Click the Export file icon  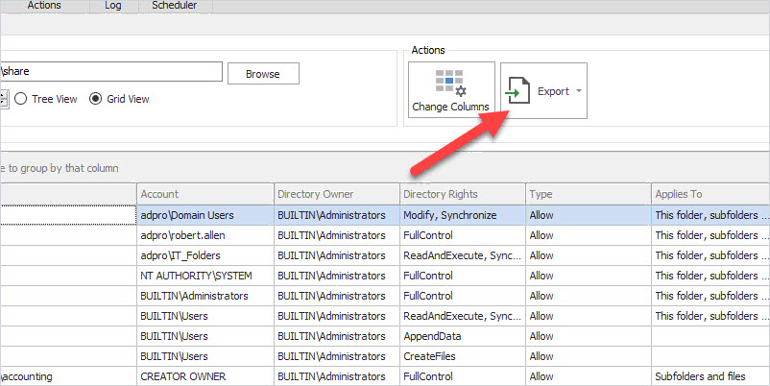point(517,91)
